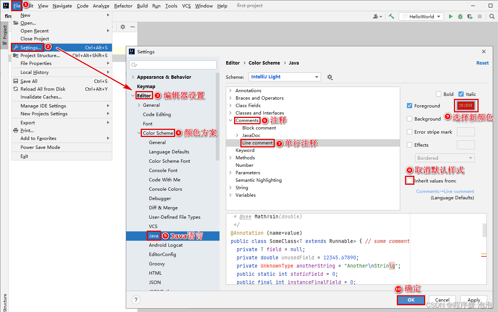498x312 pixels.
Task: Collapse the Comments tree node
Action: click(231, 121)
